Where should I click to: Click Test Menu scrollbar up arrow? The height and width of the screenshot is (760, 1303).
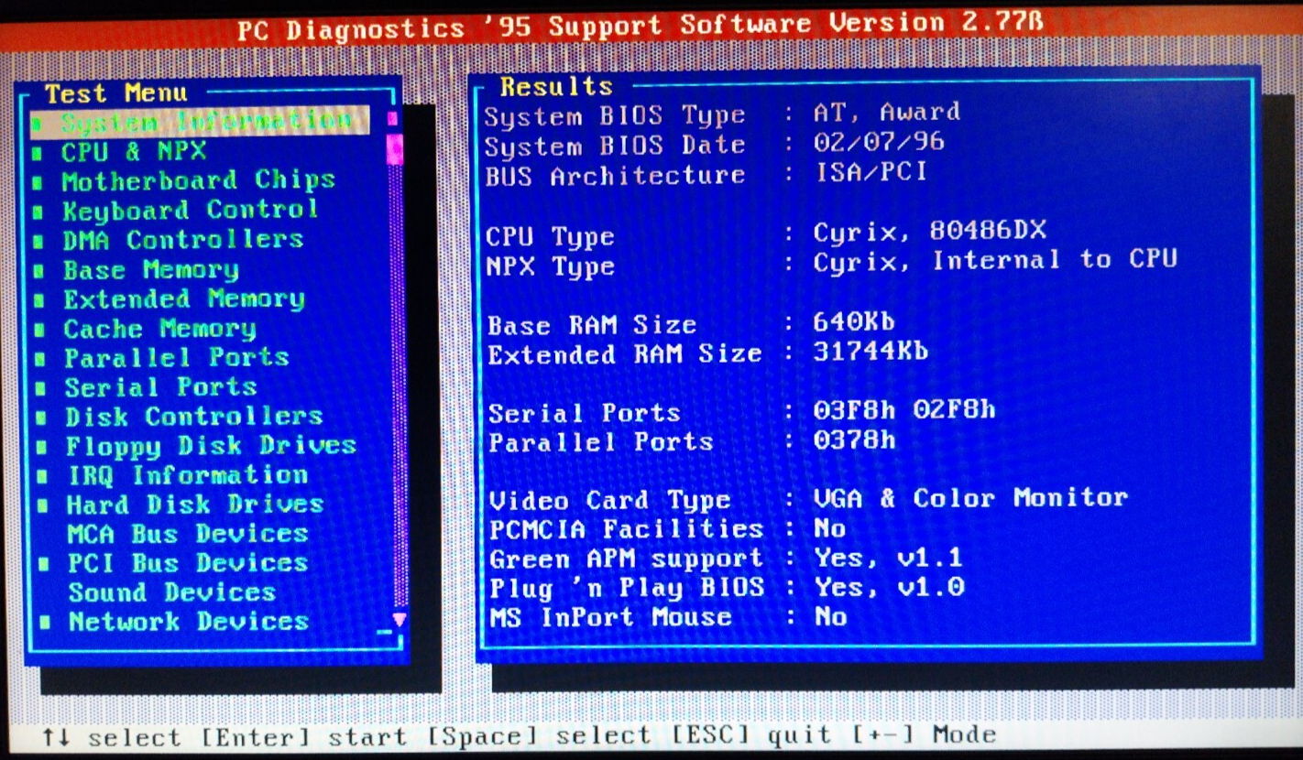[392, 119]
